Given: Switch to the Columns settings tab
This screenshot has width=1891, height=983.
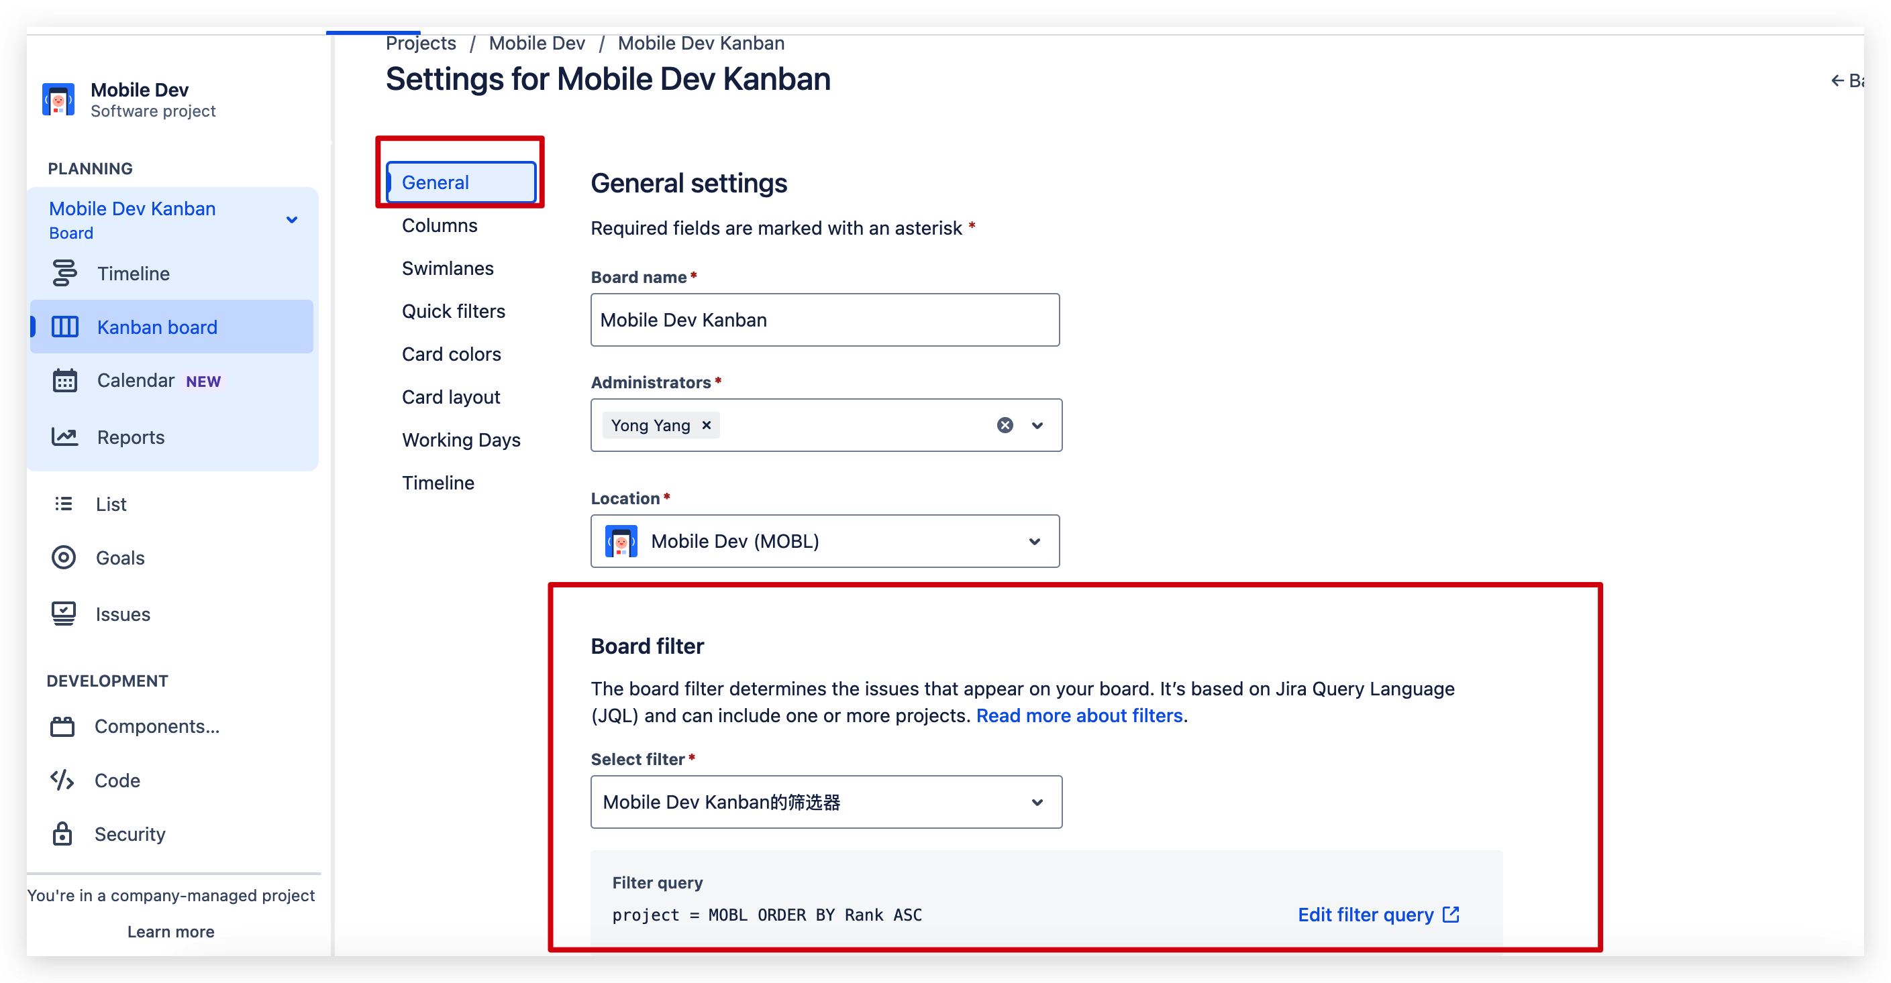Looking at the screenshot, I should point(440,225).
